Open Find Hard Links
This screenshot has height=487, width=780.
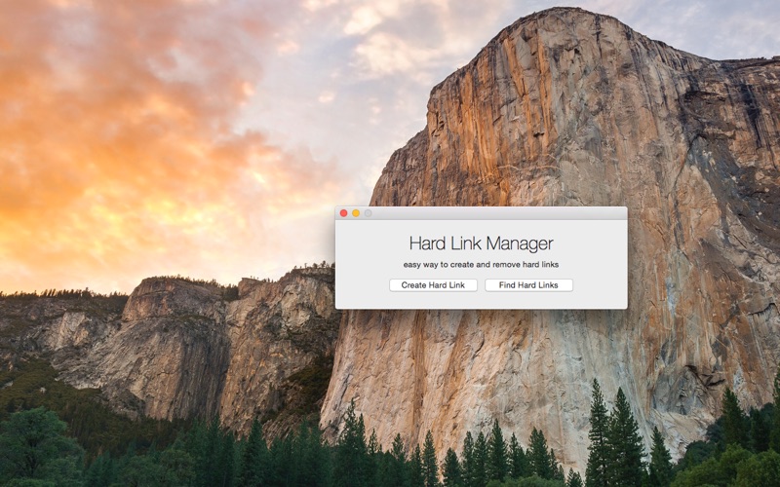(528, 285)
